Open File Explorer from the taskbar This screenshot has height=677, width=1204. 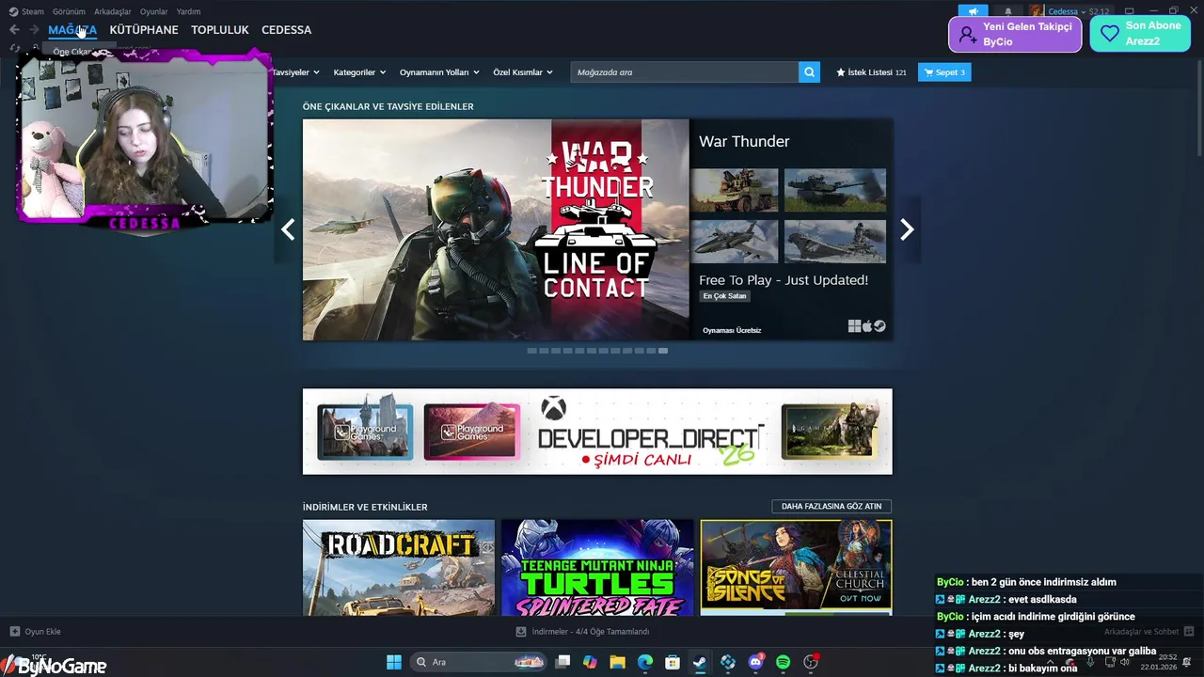617,662
